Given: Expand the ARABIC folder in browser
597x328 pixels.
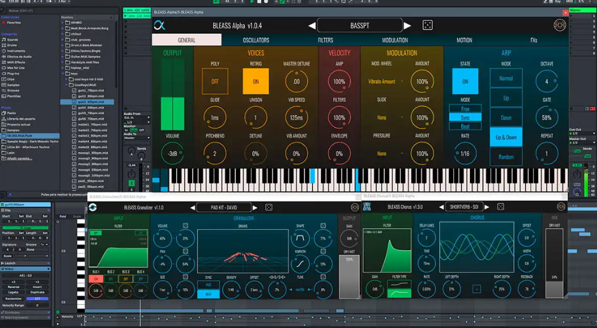Looking at the screenshot, I should pyautogui.click(x=63, y=23).
